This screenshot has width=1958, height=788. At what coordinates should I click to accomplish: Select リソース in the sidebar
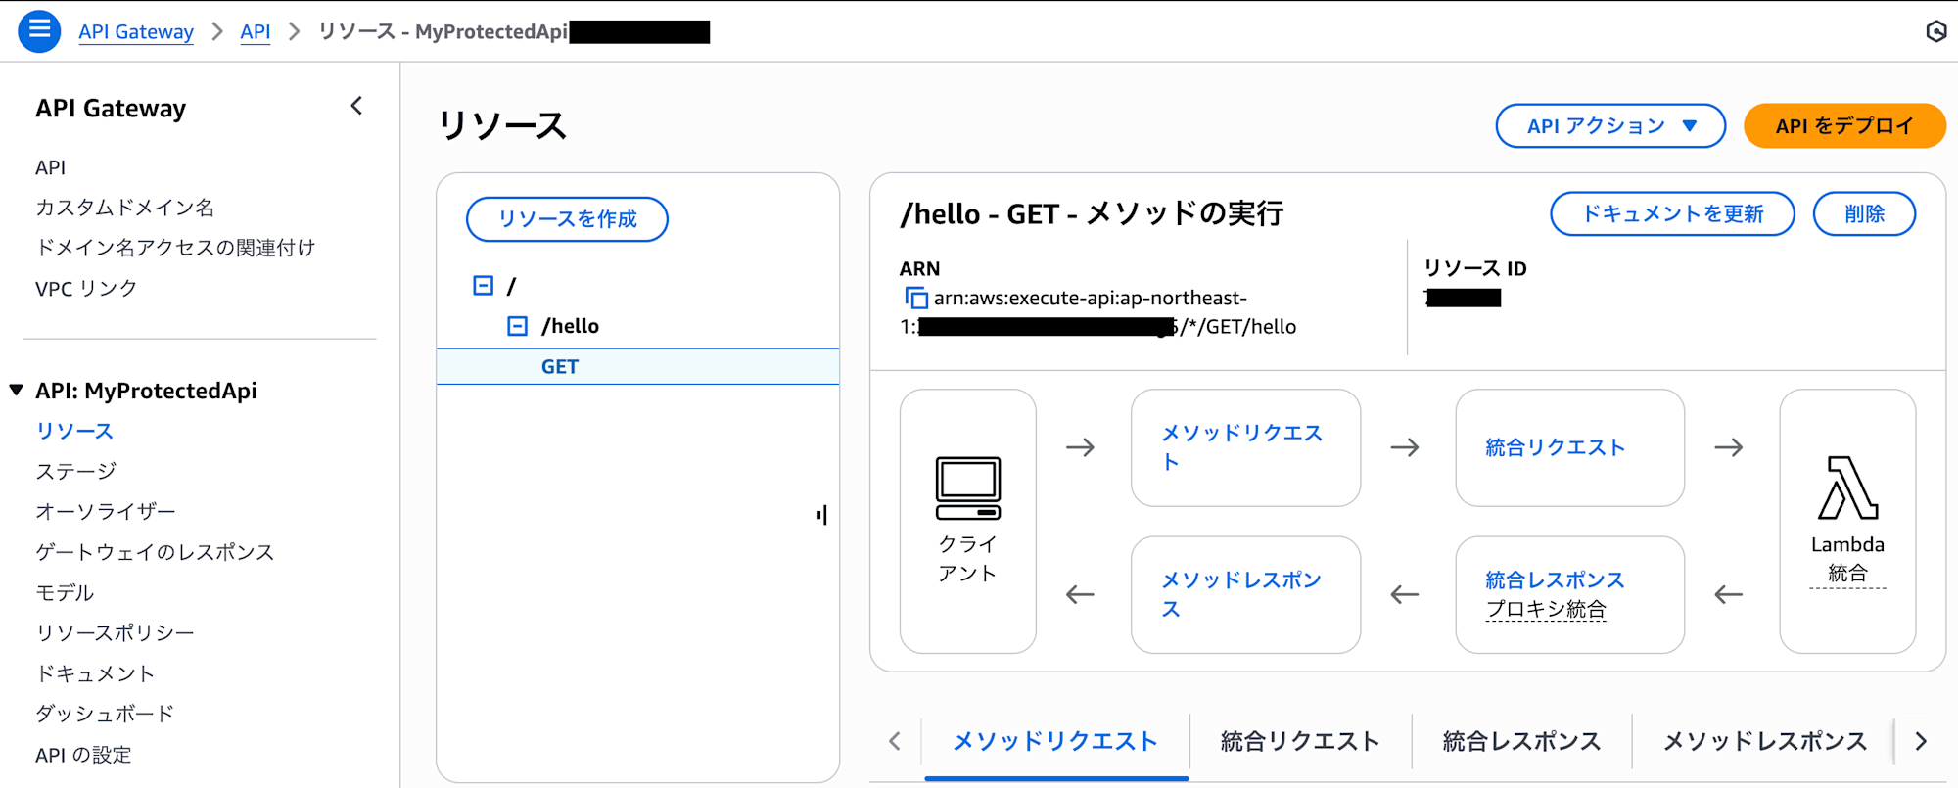[74, 431]
